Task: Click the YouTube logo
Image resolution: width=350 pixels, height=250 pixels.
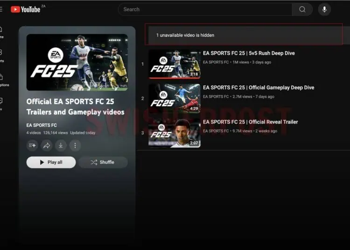Action: tap(25, 9)
